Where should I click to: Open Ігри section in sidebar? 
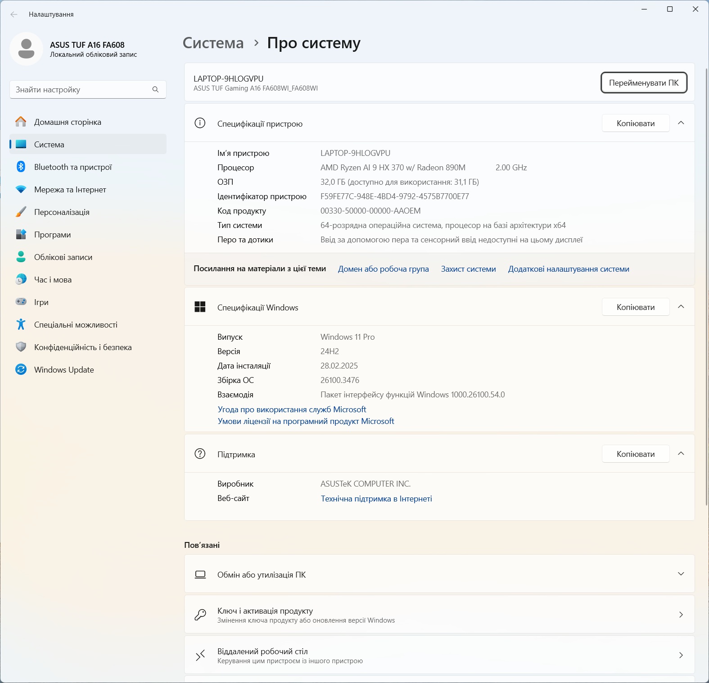88,302
